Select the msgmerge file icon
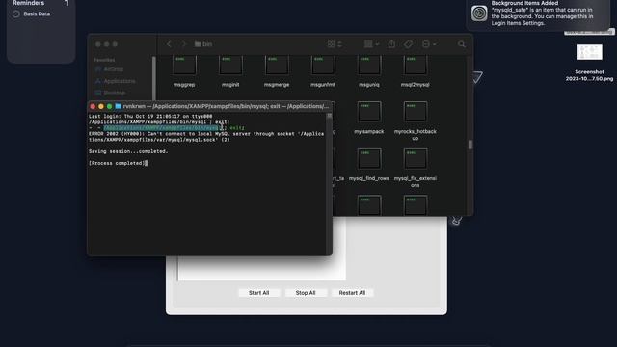Viewport: 617px width, 347px height. pos(277,66)
